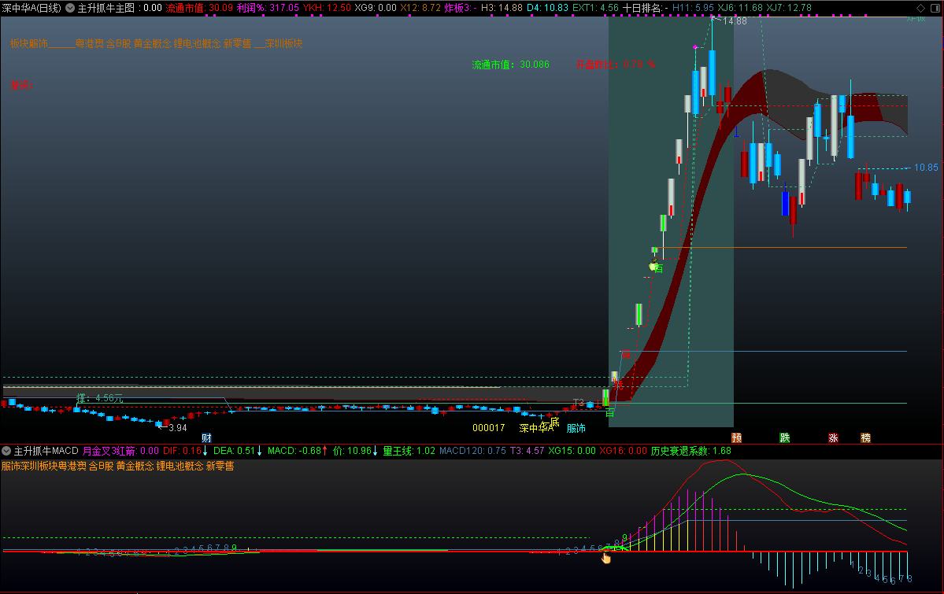944x594 pixels.
Task: Click the stock code 000017
Action: pos(488,428)
